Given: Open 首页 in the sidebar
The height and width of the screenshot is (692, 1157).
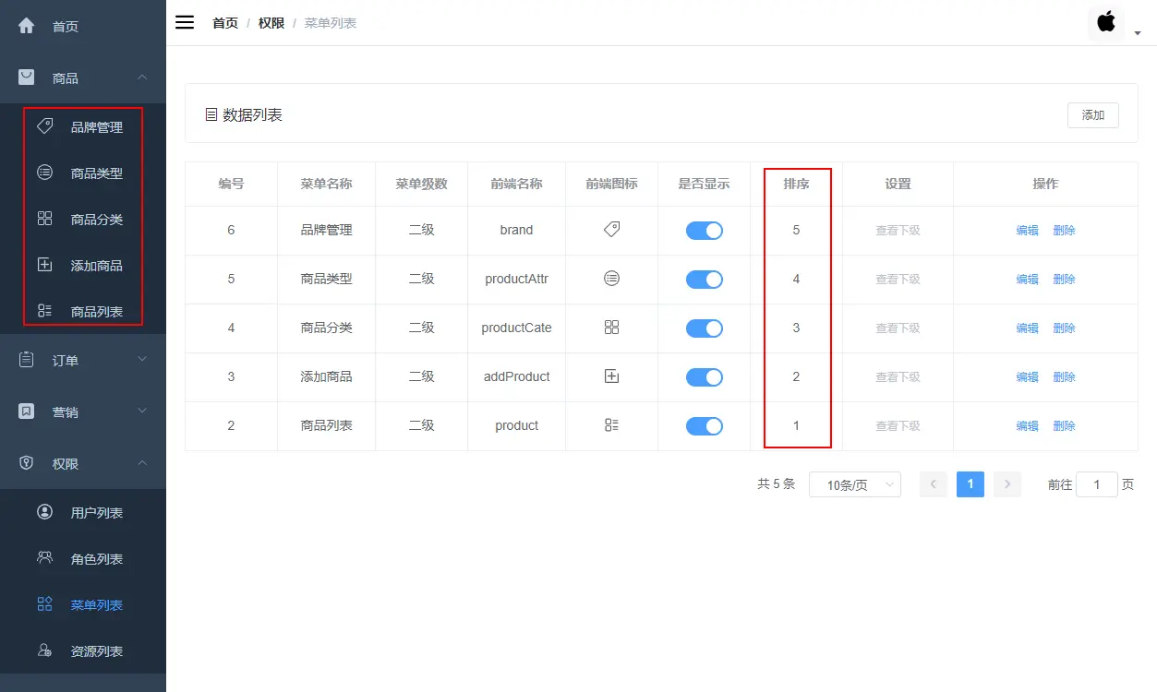Looking at the screenshot, I should coord(83,26).
